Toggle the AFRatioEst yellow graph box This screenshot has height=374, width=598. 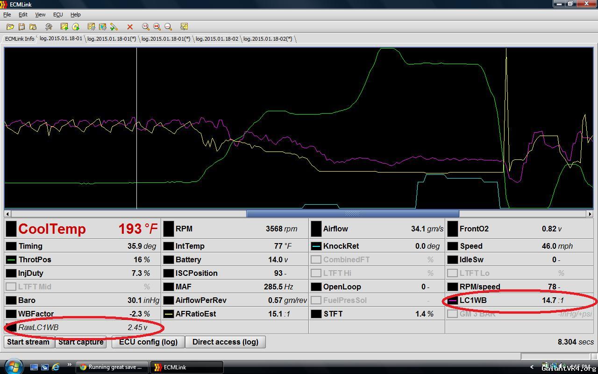point(168,314)
